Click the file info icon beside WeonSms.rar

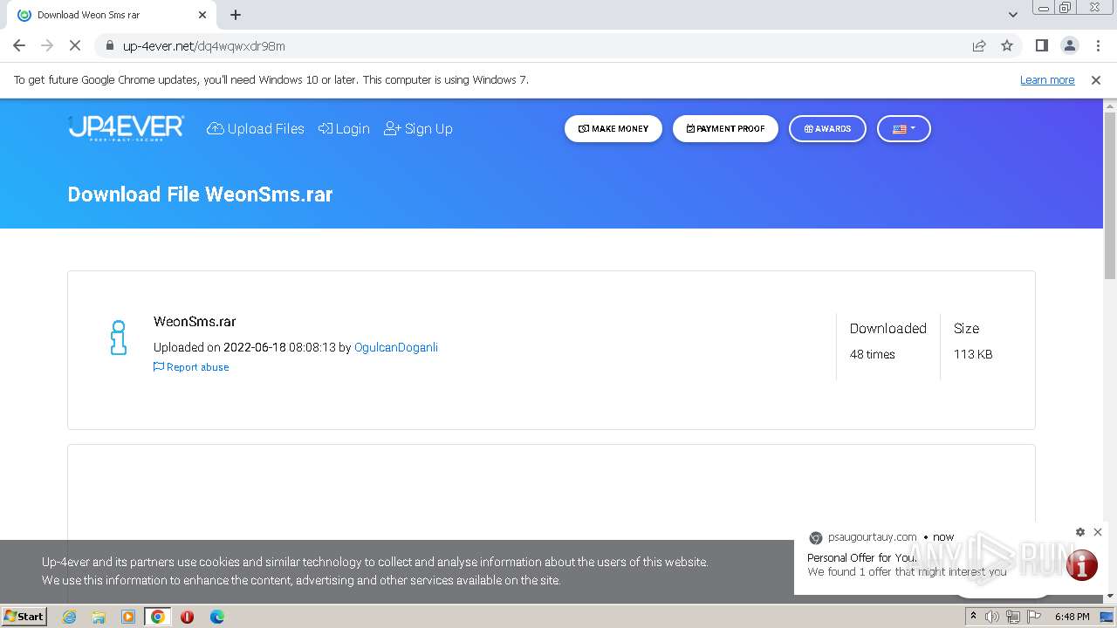pos(119,338)
